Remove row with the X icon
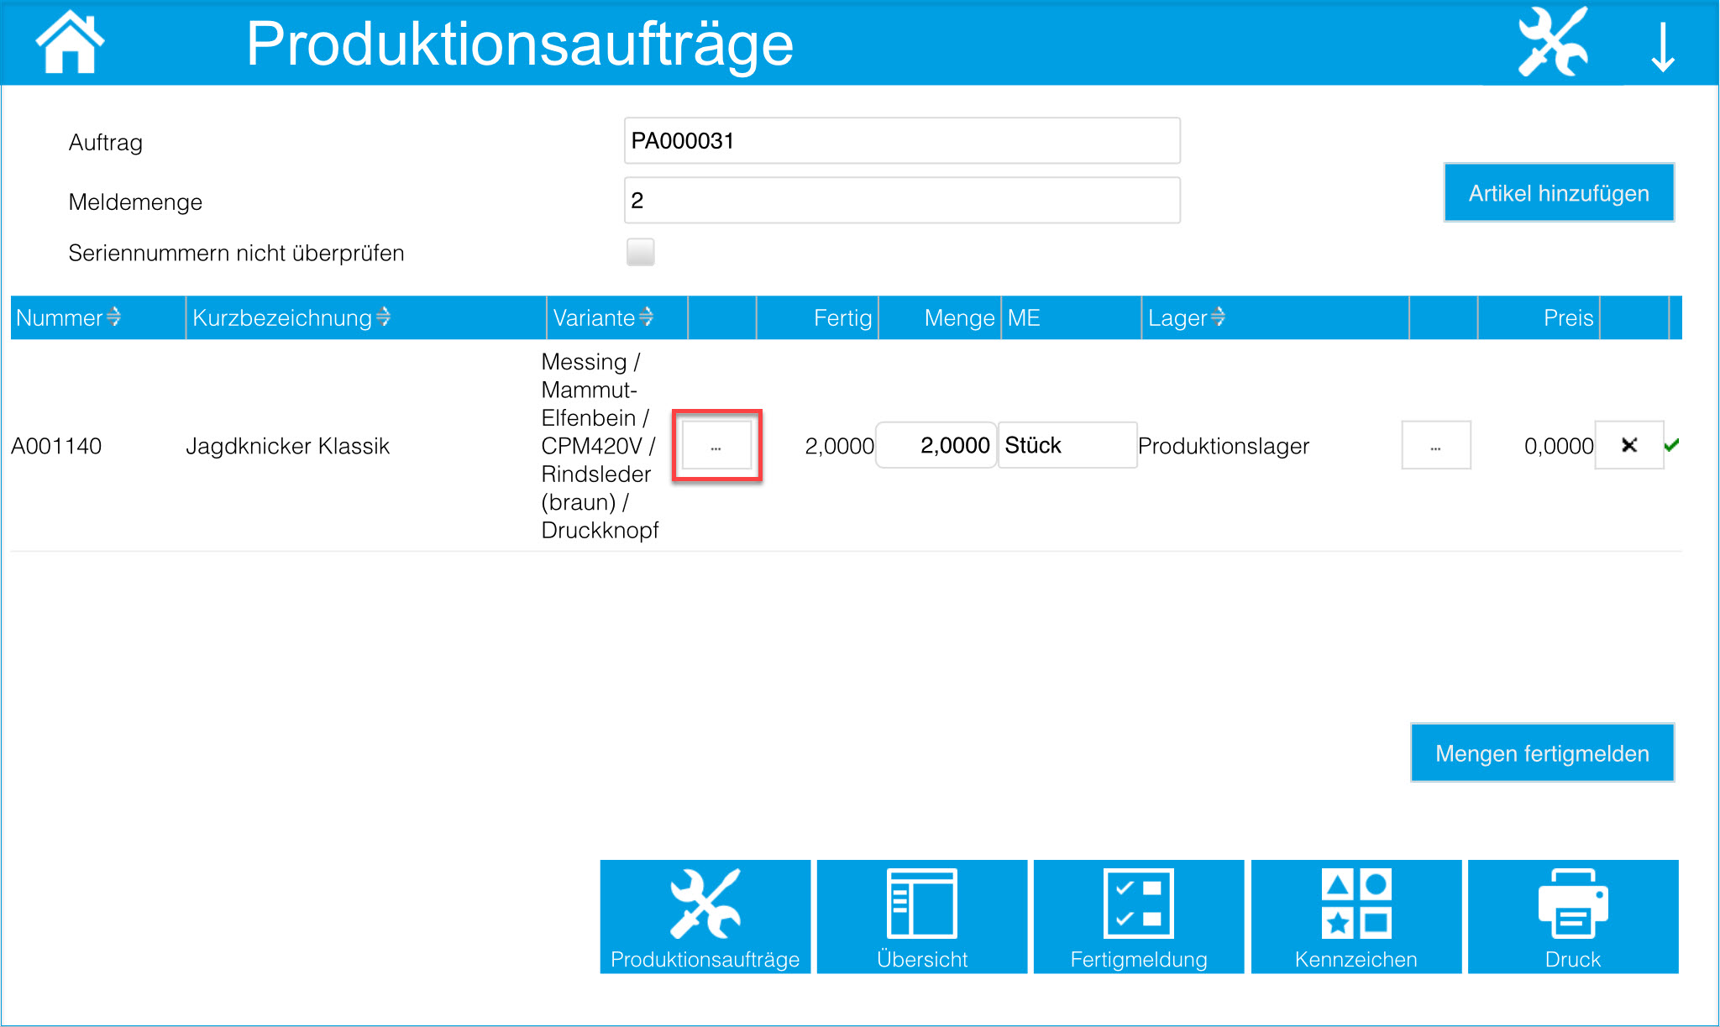This screenshot has height=1027, width=1720. point(1628,445)
